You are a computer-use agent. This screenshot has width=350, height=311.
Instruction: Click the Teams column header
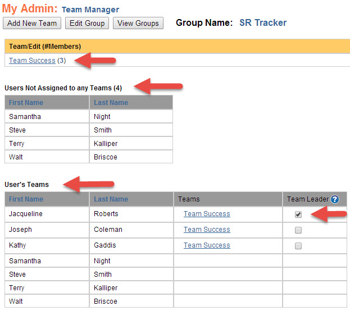pyautogui.click(x=189, y=199)
